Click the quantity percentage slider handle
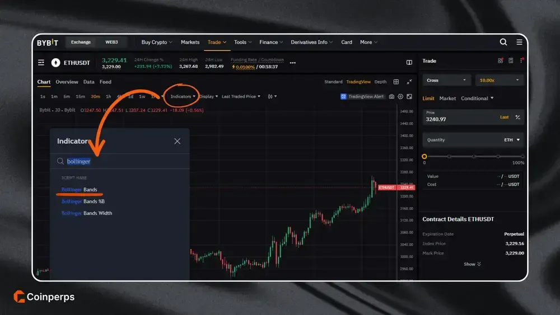This screenshot has width=560, height=315. (x=424, y=156)
